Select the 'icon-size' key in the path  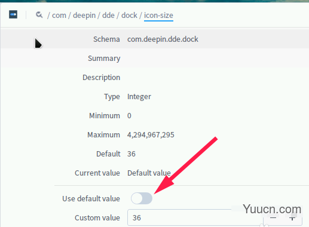(x=158, y=16)
